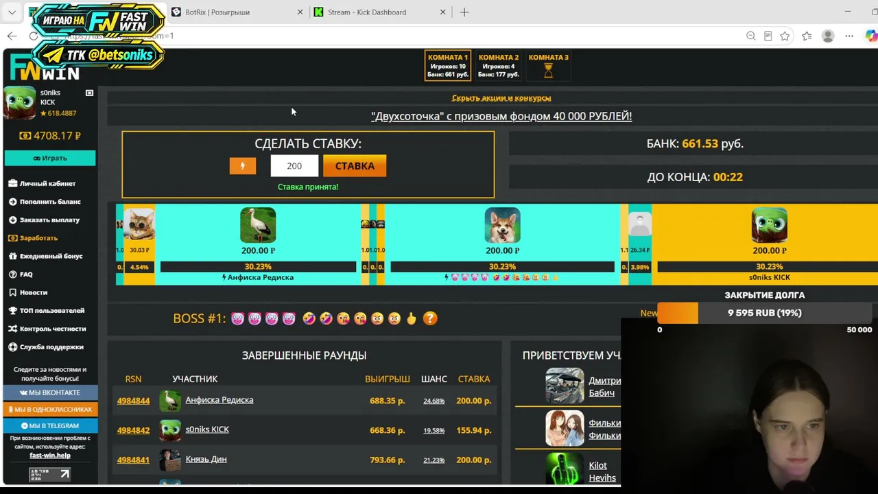Image resolution: width=878 pixels, height=494 pixels.
Task: Click the small square icon beside s0niks name
Action: (89, 93)
